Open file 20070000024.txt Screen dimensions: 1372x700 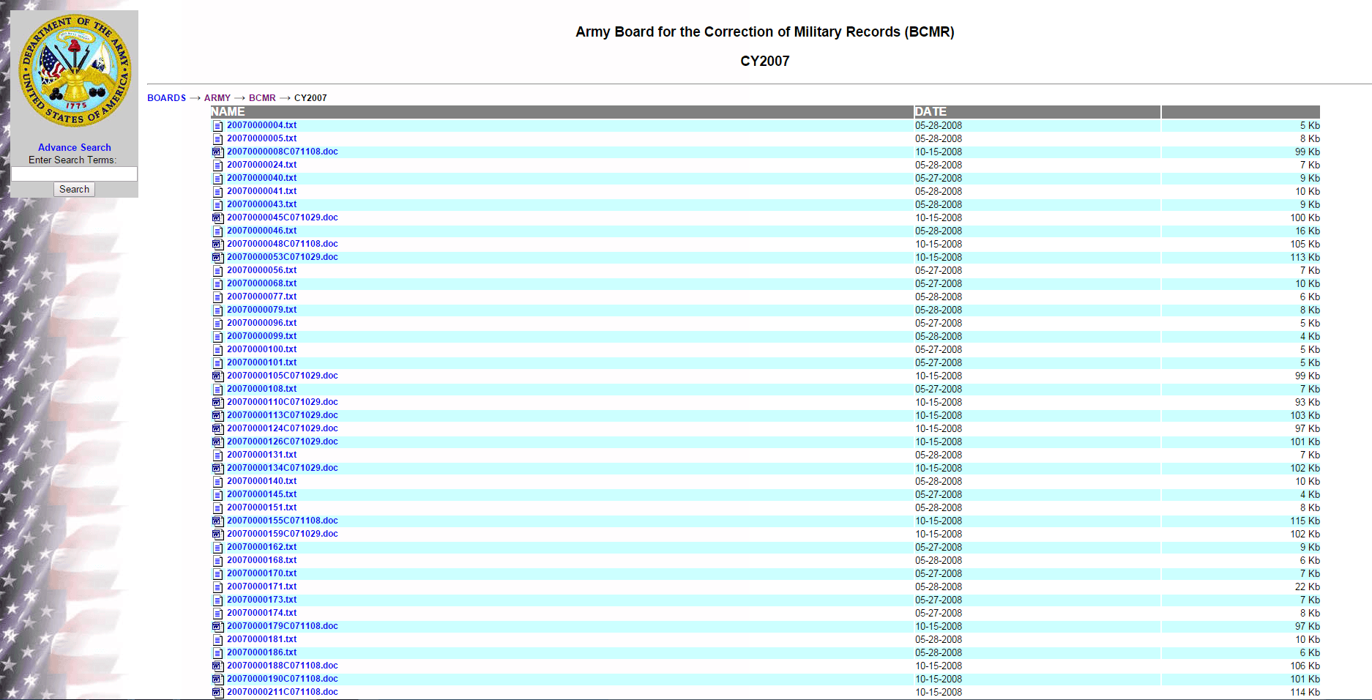(x=261, y=165)
